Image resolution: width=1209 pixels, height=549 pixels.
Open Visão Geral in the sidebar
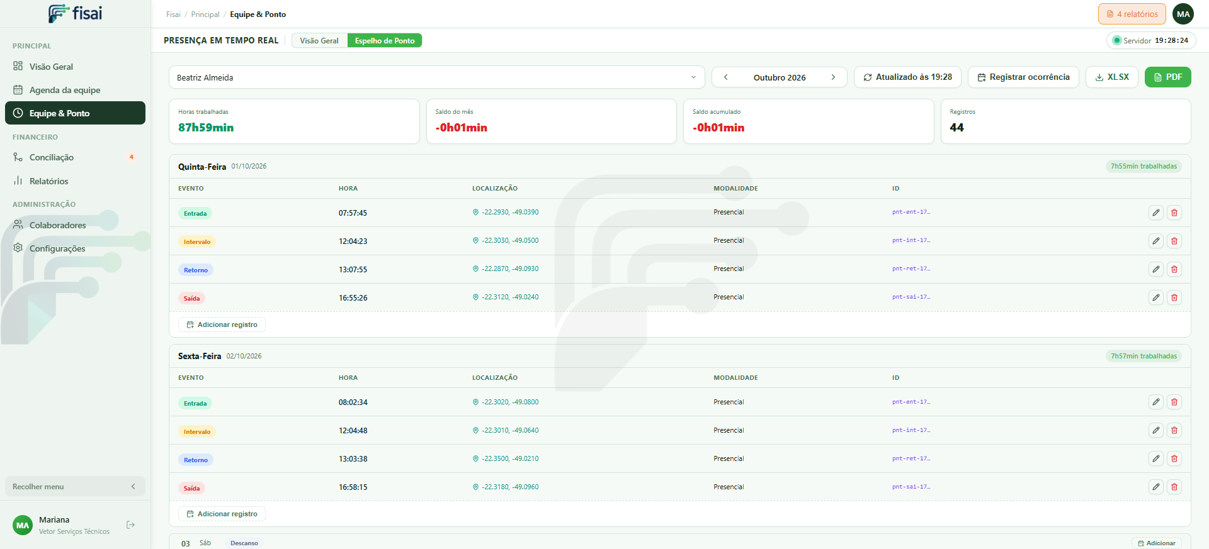[x=75, y=67]
